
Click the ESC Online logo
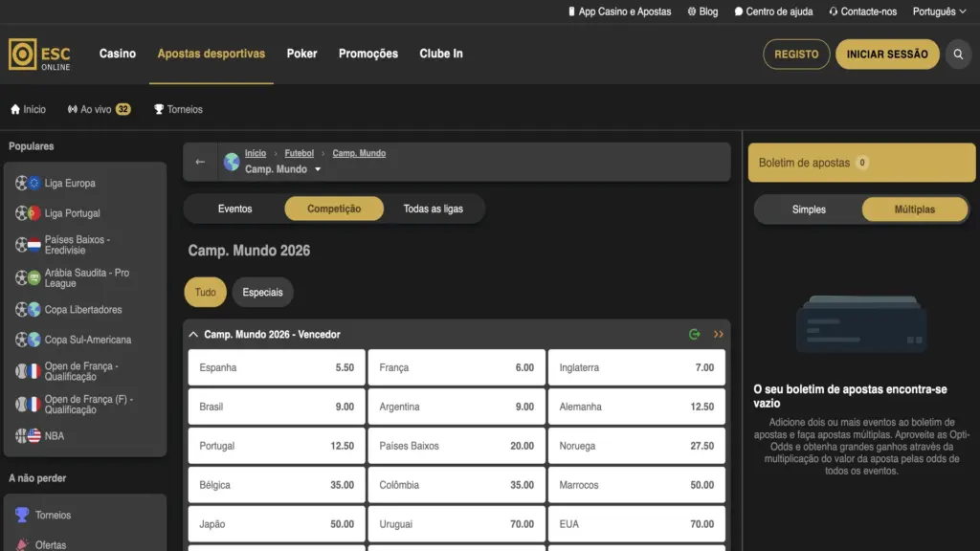click(39, 55)
